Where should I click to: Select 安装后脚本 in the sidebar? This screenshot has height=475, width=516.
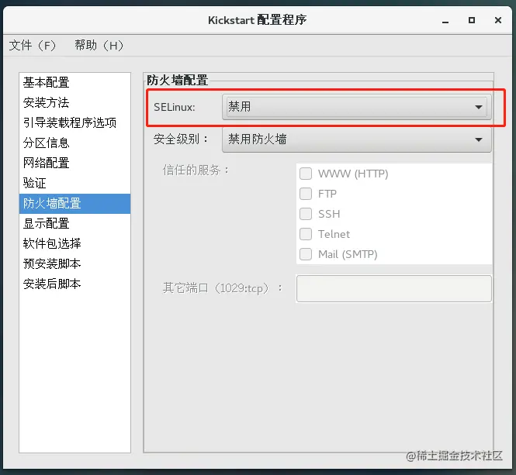coord(74,284)
